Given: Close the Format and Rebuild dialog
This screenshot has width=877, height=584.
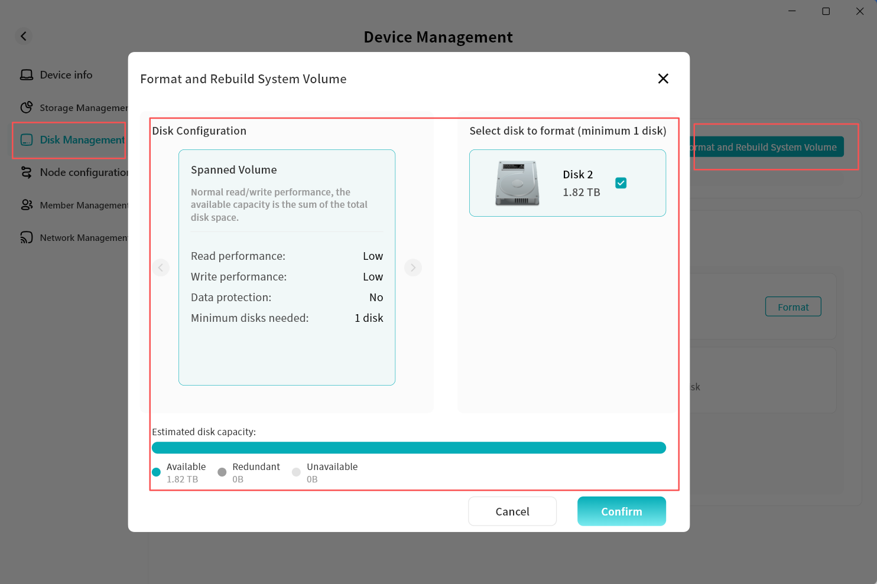Looking at the screenshot, I should [663, 79].
